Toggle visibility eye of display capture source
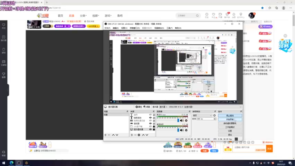 click(x=150, y=129)
